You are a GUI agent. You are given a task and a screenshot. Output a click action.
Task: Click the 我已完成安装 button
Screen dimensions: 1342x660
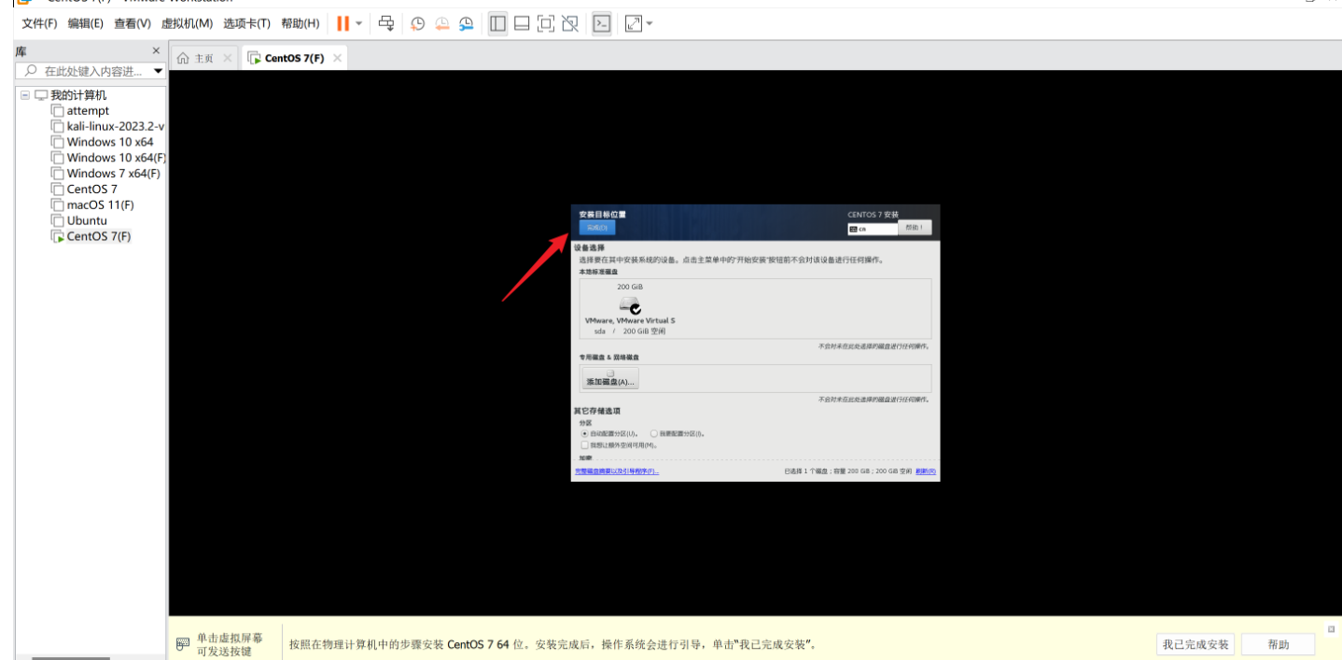tap(1195, 644)
